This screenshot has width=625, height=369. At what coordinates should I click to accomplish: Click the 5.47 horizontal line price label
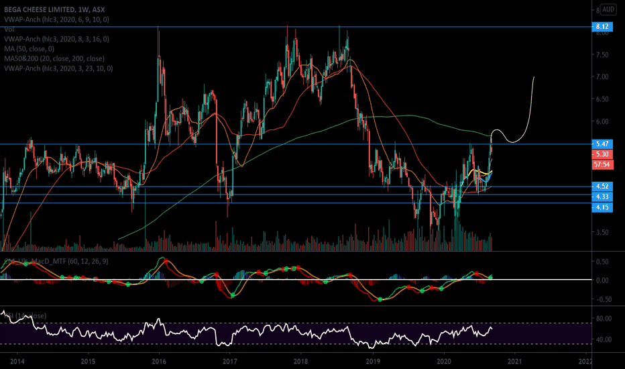(x=602, y=144)
